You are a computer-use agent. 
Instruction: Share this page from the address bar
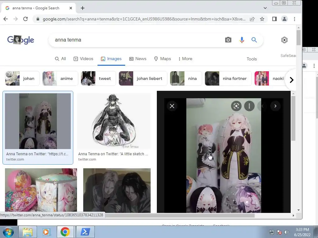pos(252,19)
